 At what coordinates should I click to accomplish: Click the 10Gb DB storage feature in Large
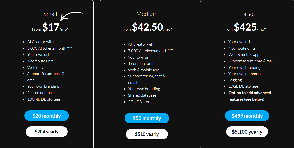coord(243,86)
